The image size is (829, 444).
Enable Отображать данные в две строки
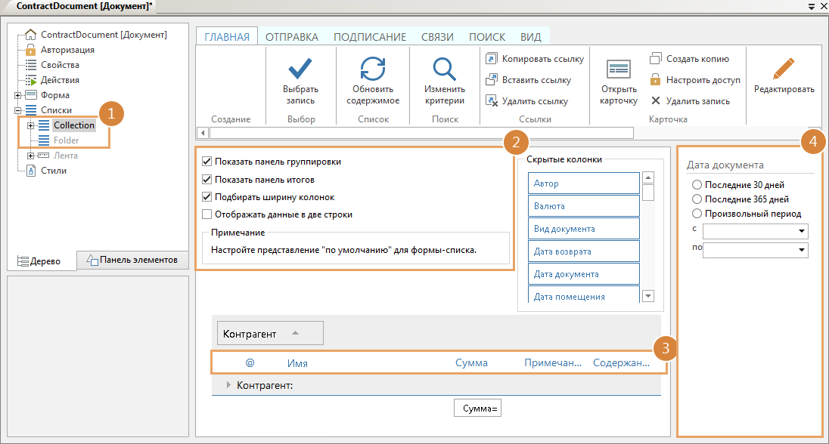click(207, 214)
